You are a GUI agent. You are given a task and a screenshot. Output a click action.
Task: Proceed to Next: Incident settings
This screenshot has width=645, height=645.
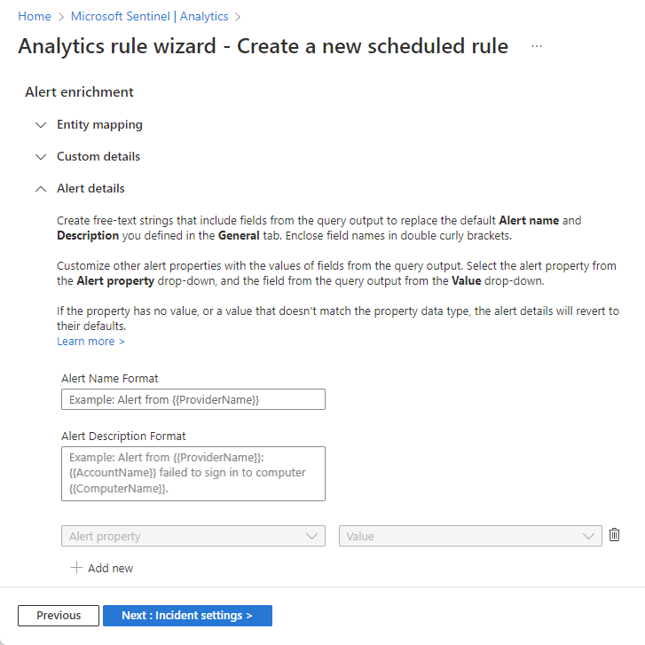click(x=187, y=616)
